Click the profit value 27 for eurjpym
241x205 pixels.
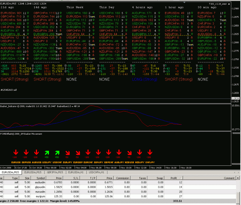click(180, 196)
